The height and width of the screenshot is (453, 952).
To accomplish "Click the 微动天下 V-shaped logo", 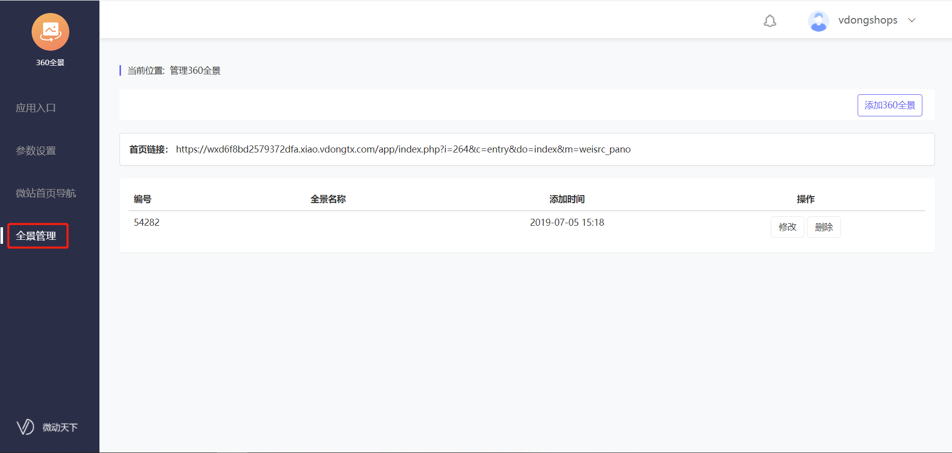I will (x=25, y=427).
